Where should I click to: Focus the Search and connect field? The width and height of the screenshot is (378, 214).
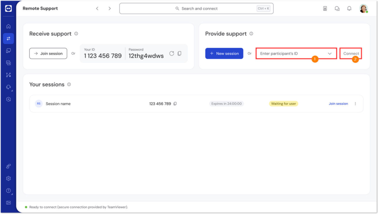coord(196,9)
